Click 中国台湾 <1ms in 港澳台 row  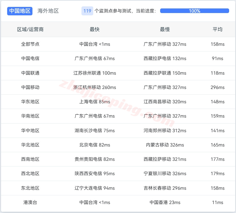[95, 203]
